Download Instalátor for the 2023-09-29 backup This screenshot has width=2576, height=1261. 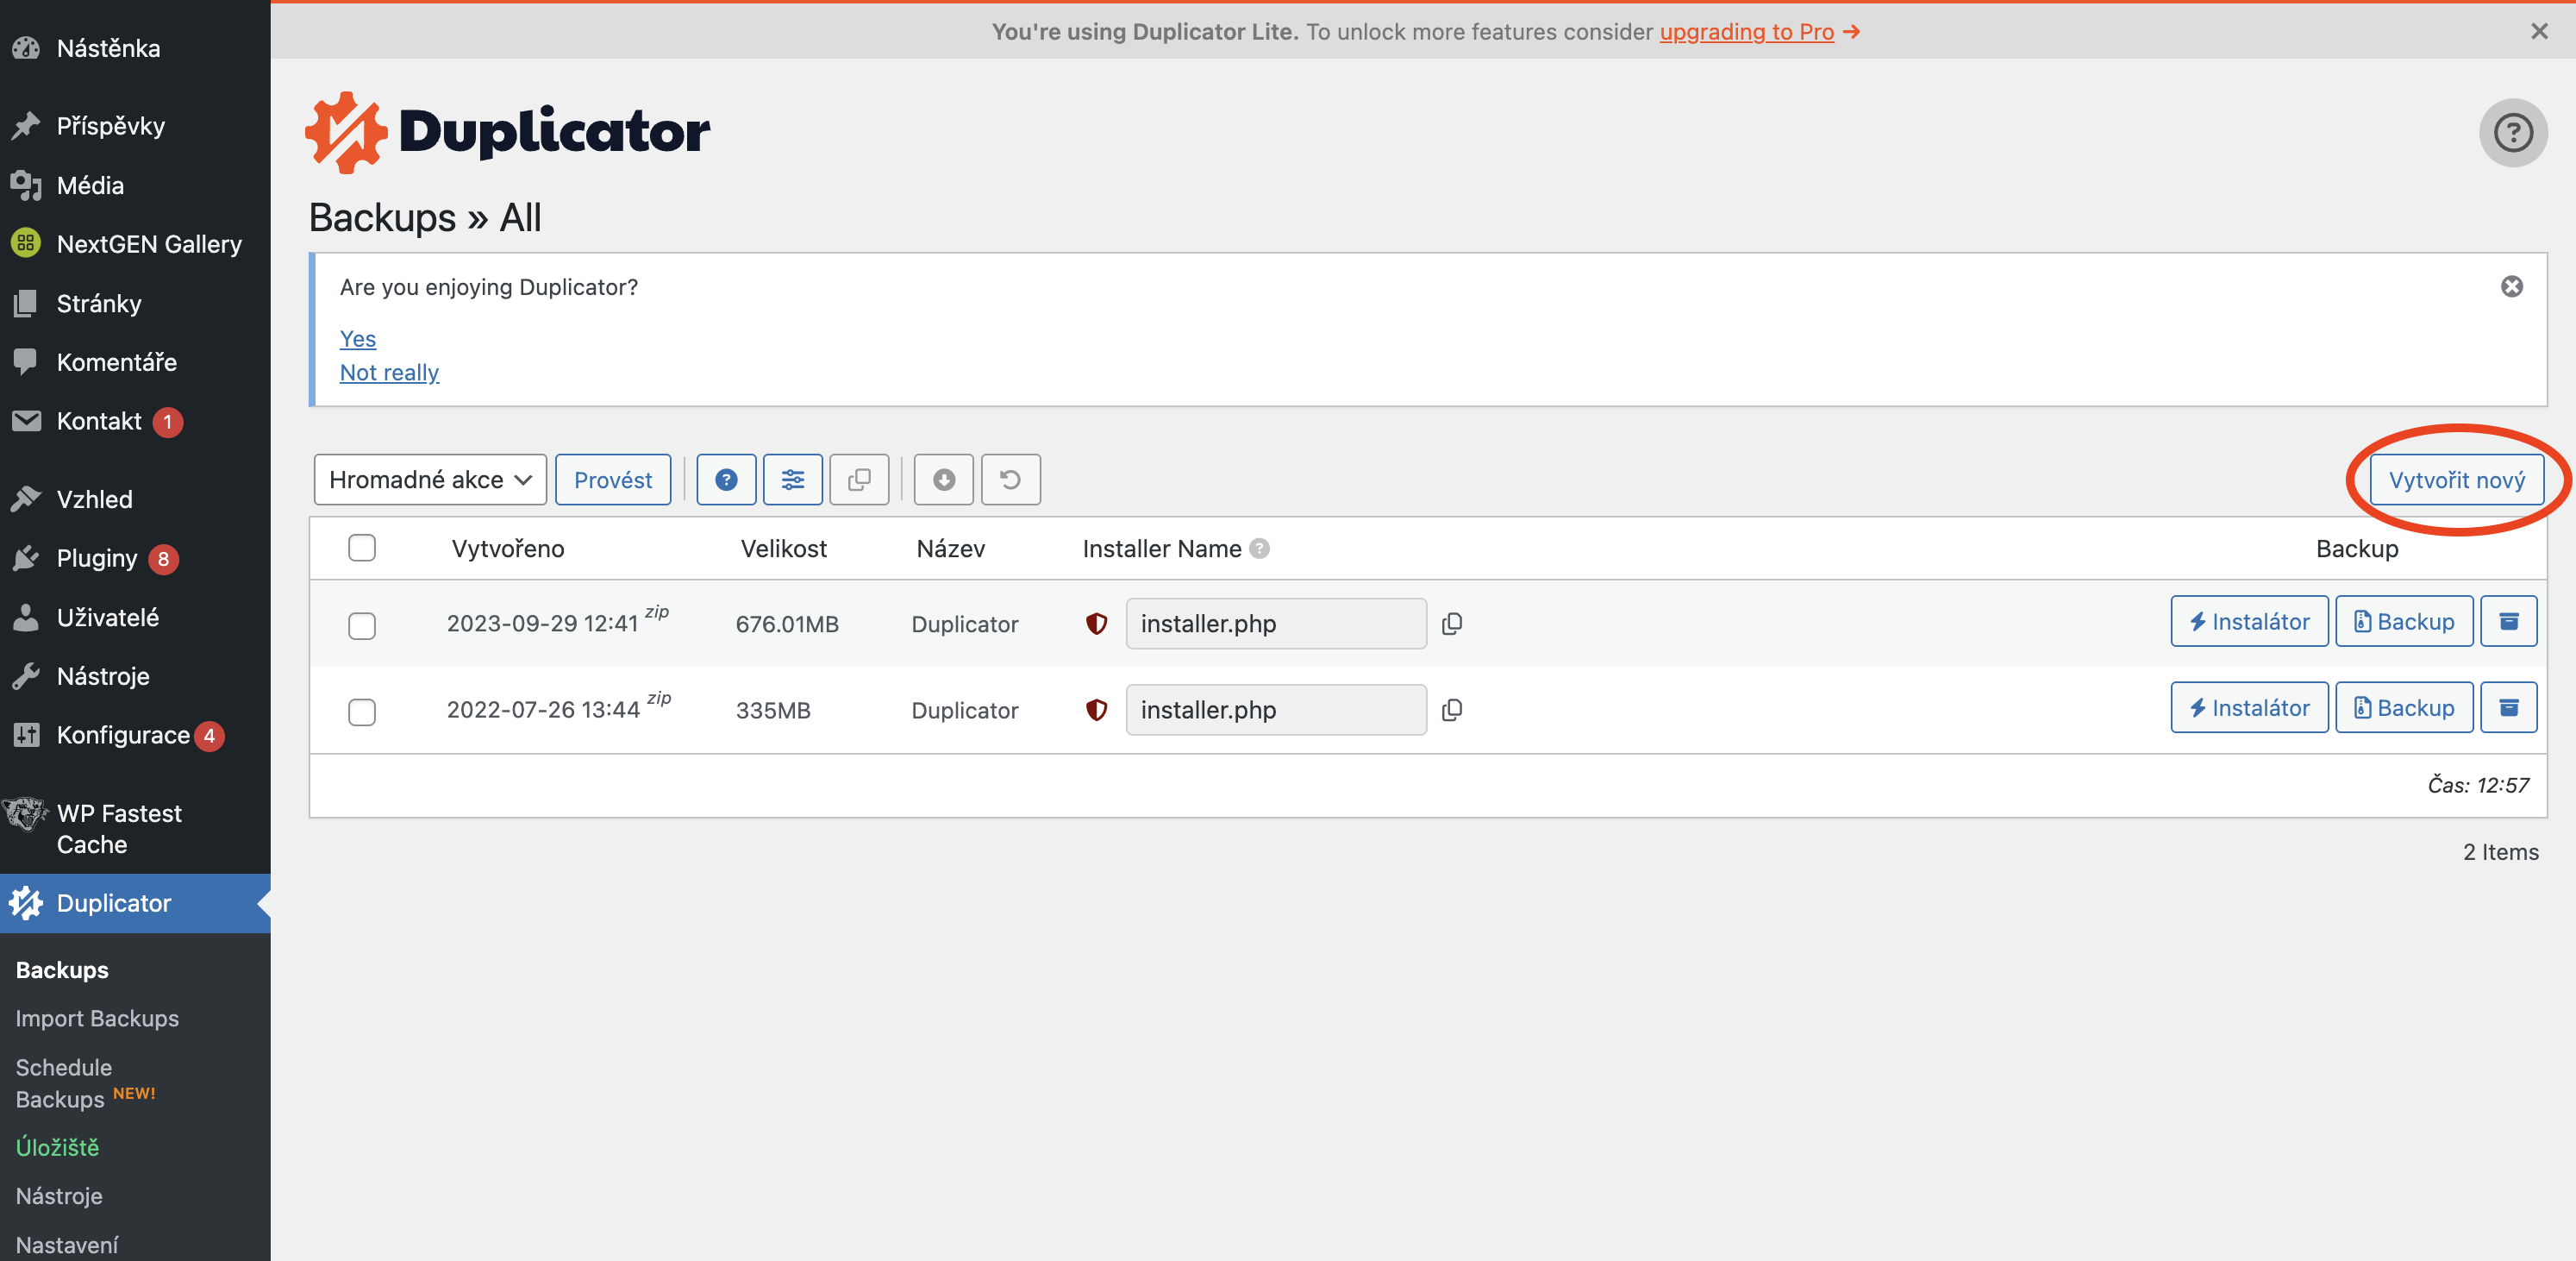coord(2249,623)
